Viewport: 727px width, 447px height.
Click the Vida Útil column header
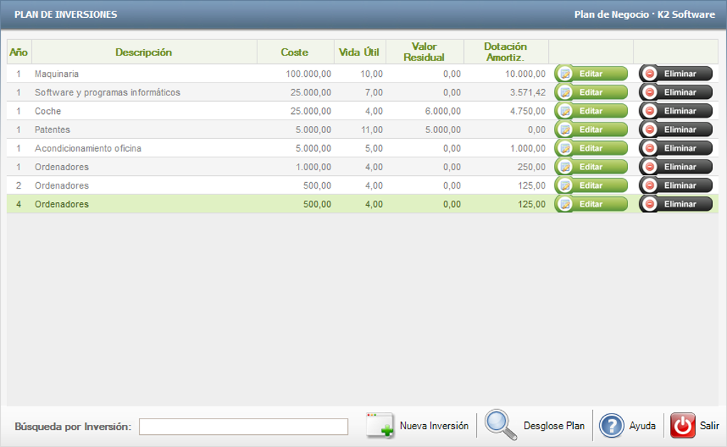point(359,52)
